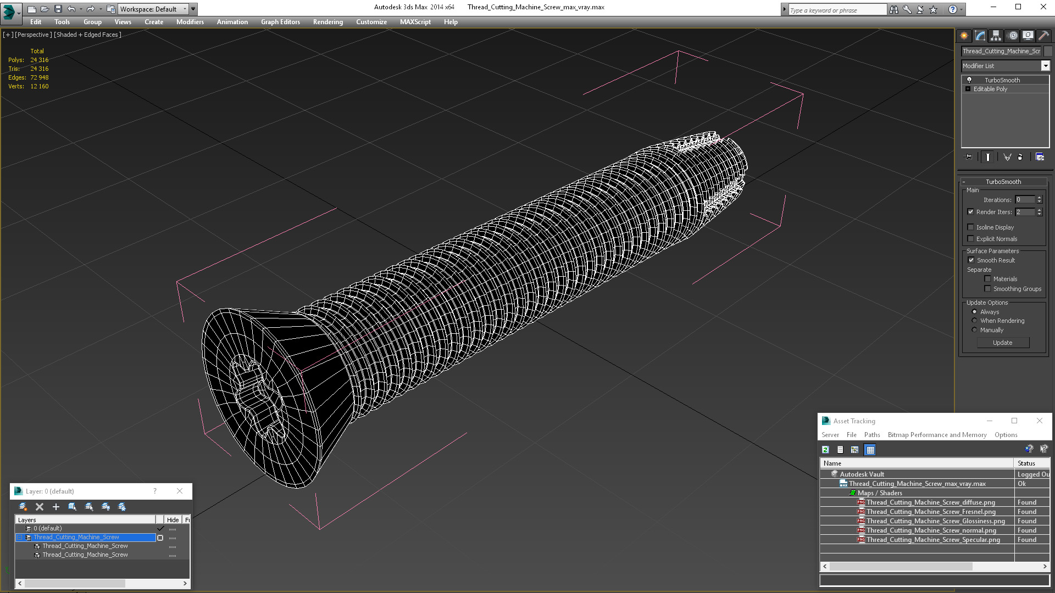Screen dimensions: 1055x593
Task: Click the favorites star icon in title bar
Action: (933, 9)
